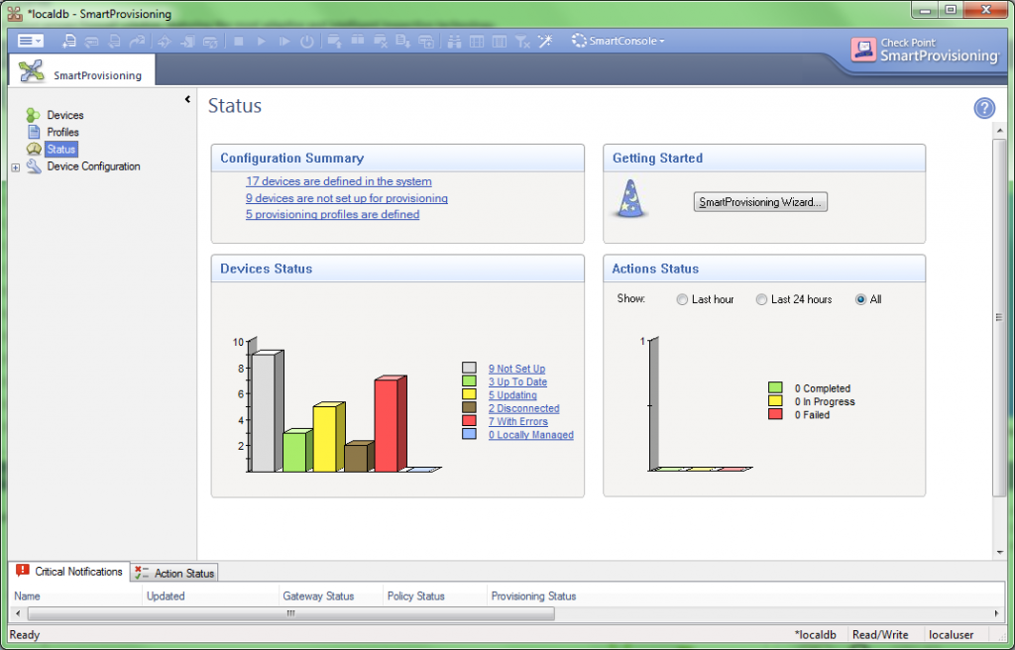Image resolution: width=1015 pixels, height=650 pixels.
Task: Click the gray Not Set Up swatch
Action: coord(469,369)
